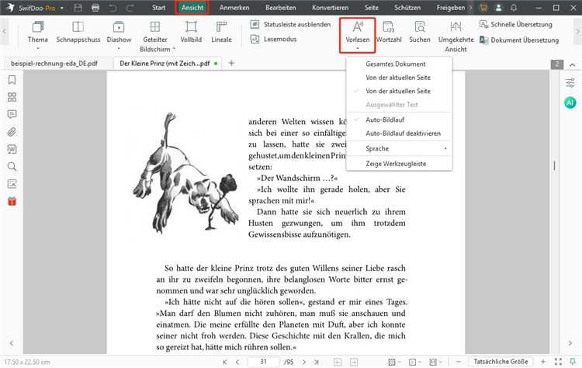Redo the last action
The width and height of the screenshot is (582, 368).
tap(130, 8)
